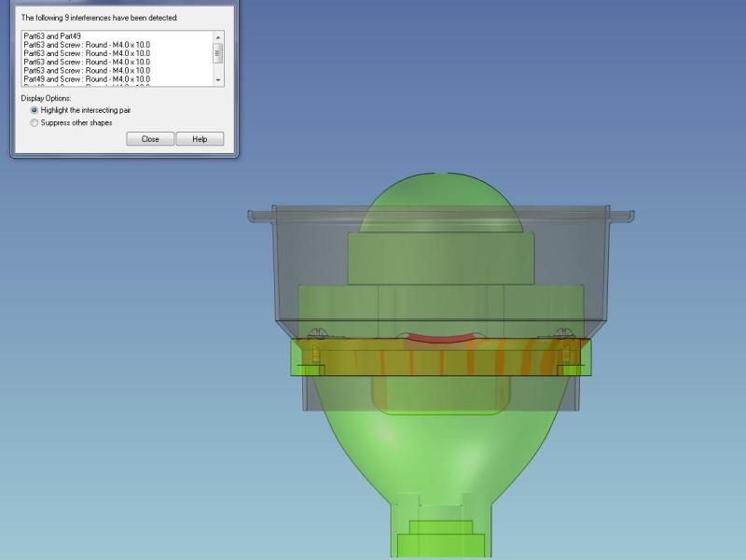
Task: Click the interference list scroll-down arrow
Action: [x=218, y=80]
